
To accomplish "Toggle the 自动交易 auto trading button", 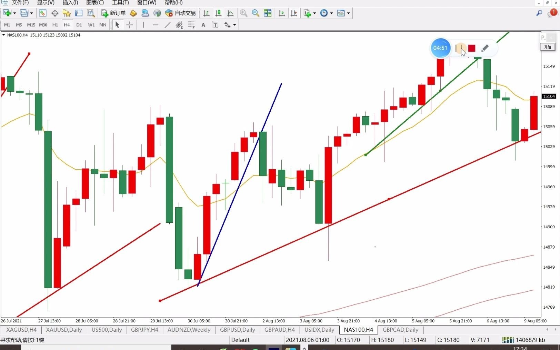I will click(181, 13).
